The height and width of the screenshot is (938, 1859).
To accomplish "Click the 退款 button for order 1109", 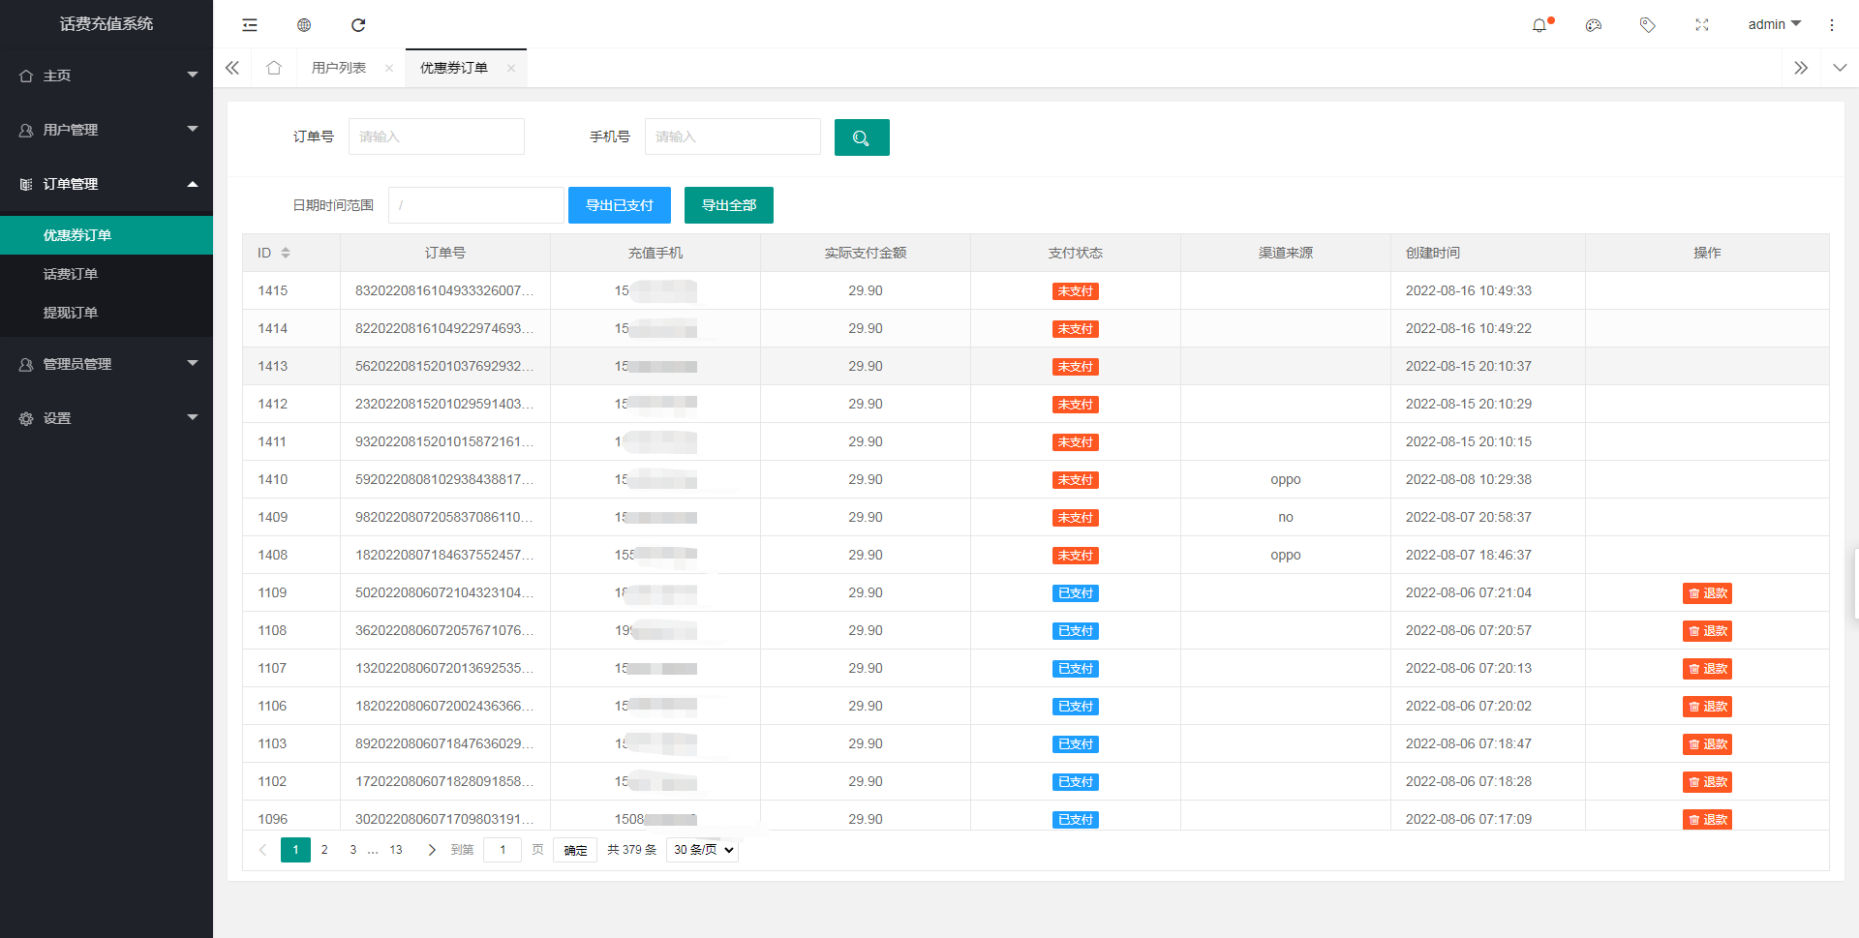I will [1707, 593].
